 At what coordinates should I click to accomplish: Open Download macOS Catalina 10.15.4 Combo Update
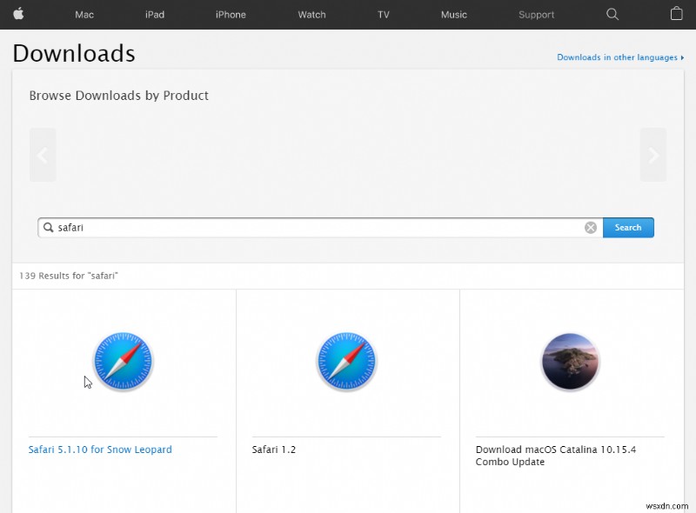558,456
